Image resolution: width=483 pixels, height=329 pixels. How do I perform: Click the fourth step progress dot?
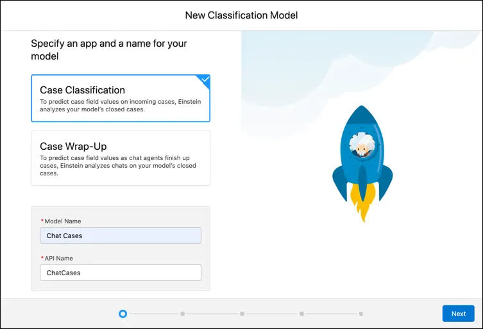[301, 314]
